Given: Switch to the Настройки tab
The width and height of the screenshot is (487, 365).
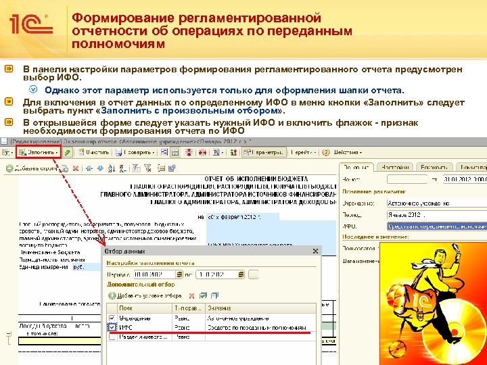Looking at the screenshot, I should click(x=394, y=167).
